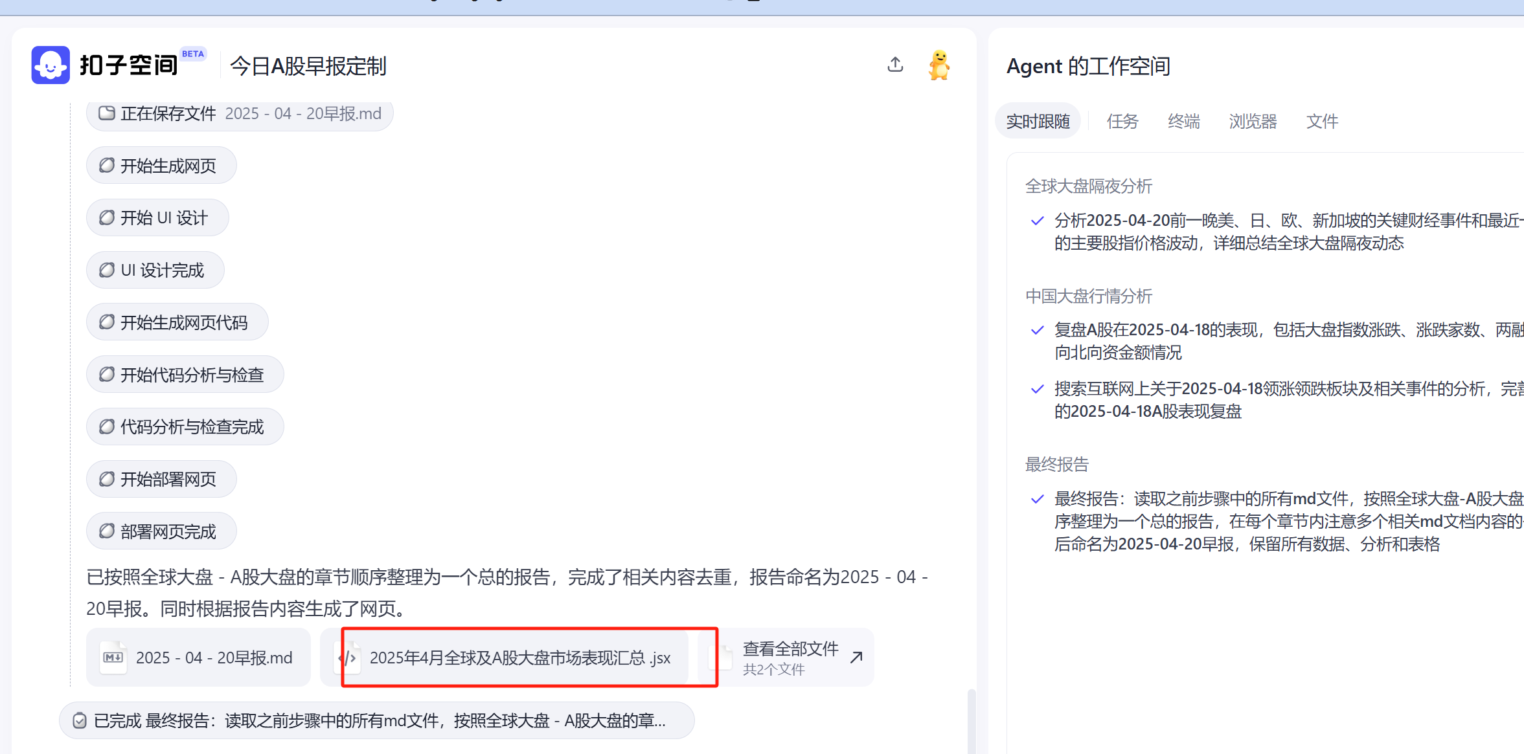The image size is (1524, 754).
Task: Click the clipboard icon on 已完成 最终报告 bar
Action: (80, 720)
